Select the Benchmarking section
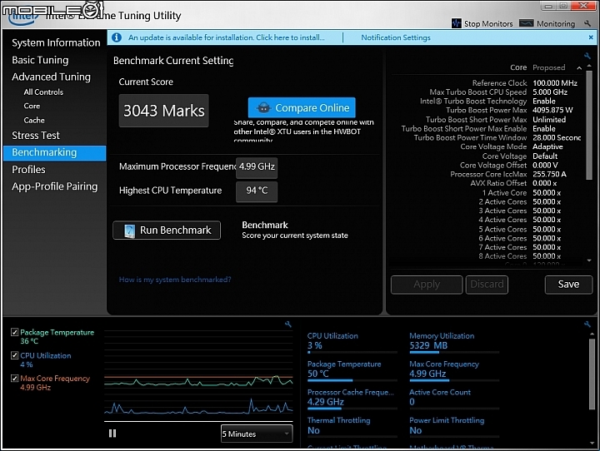The image size is (600, 451). tap(54, 152)
